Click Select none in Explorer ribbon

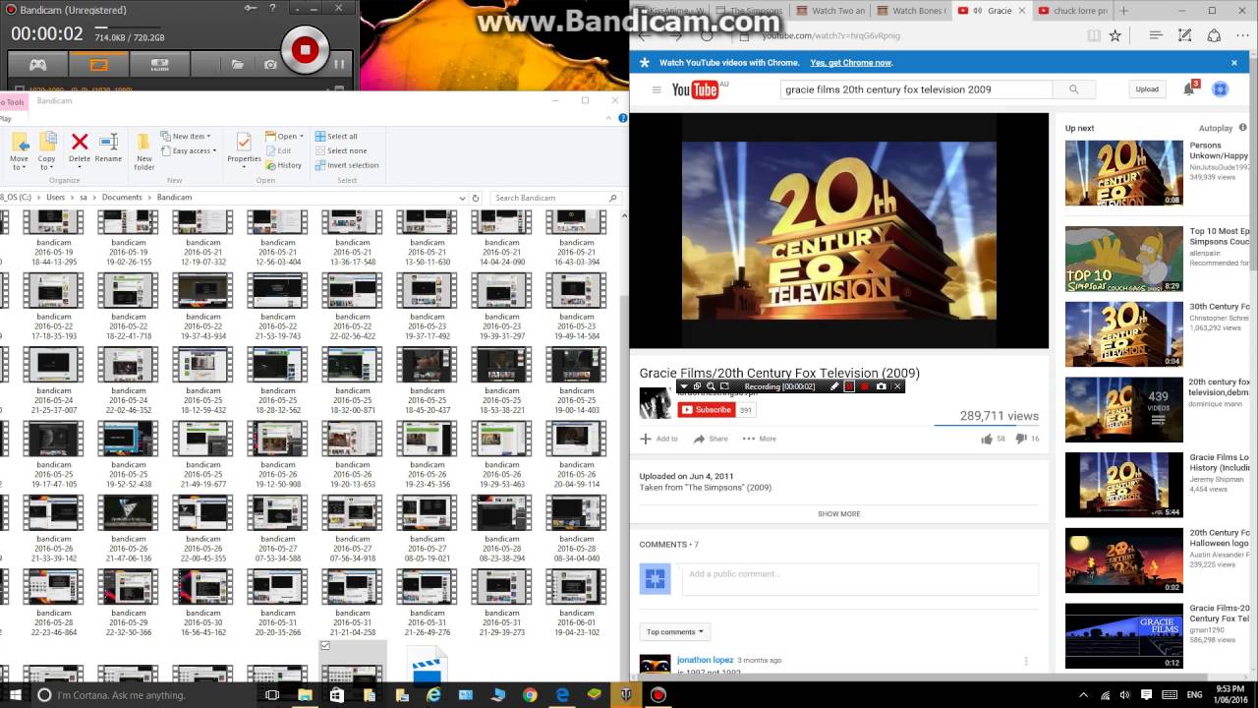(340, 150)
